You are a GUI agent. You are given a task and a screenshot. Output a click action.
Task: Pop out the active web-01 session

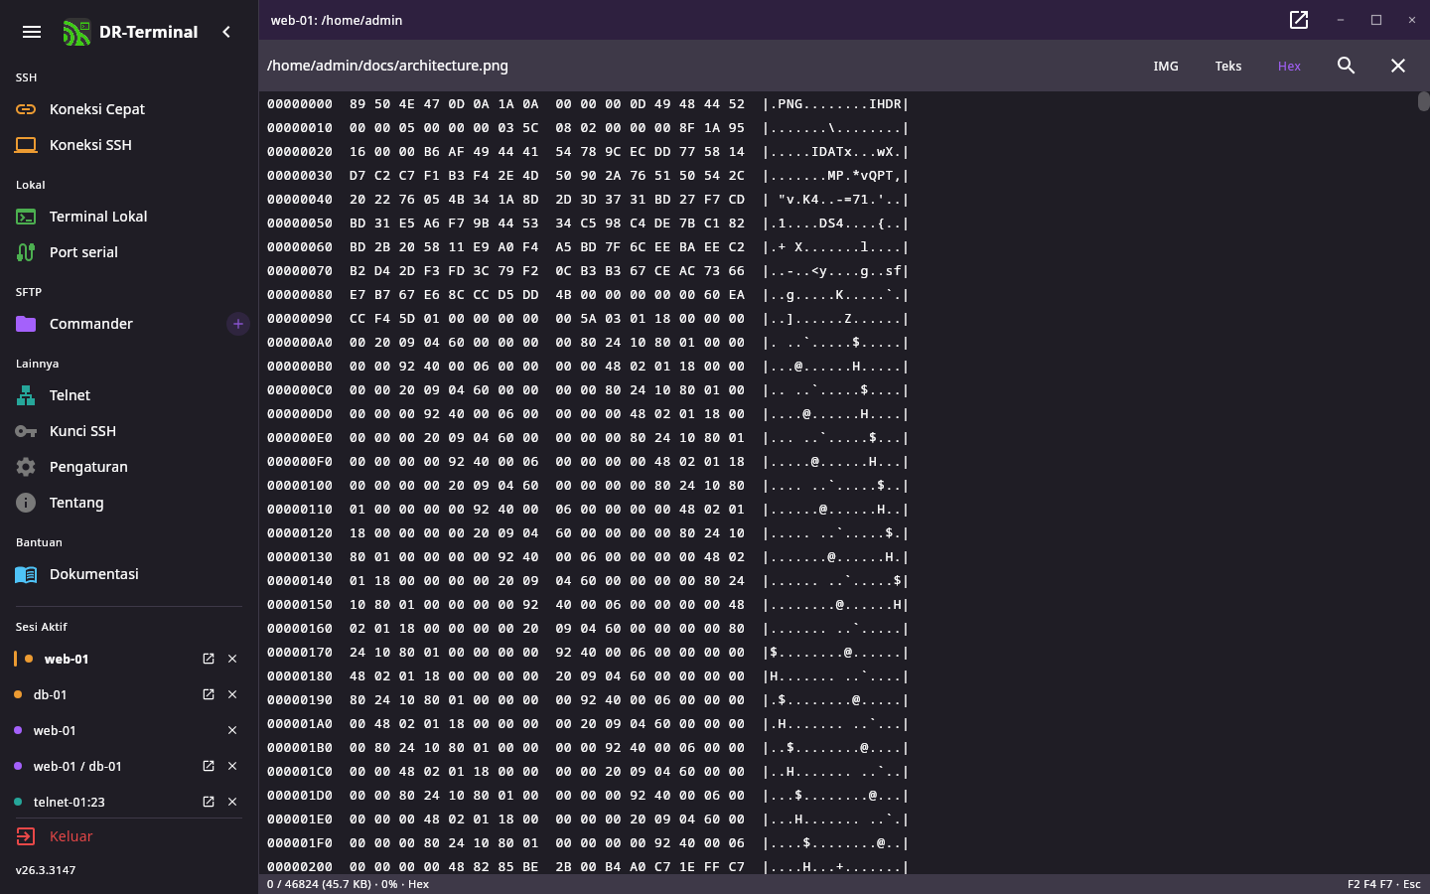(209, 659)
